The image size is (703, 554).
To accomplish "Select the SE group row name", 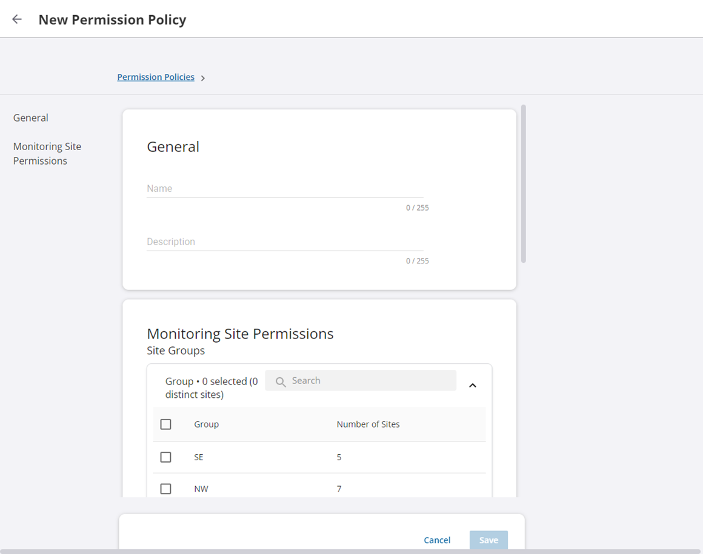I will tap(199, 457).
